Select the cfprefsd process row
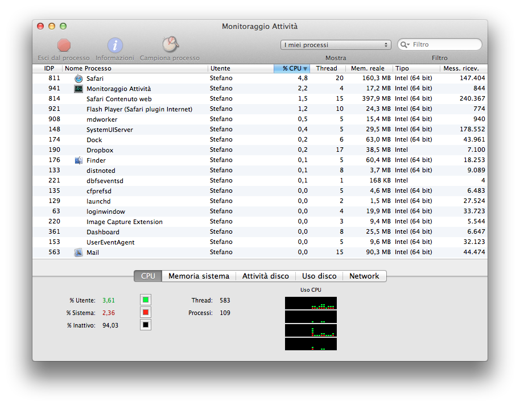This screenshot has height=406, width=520. [x=260, y=191]
